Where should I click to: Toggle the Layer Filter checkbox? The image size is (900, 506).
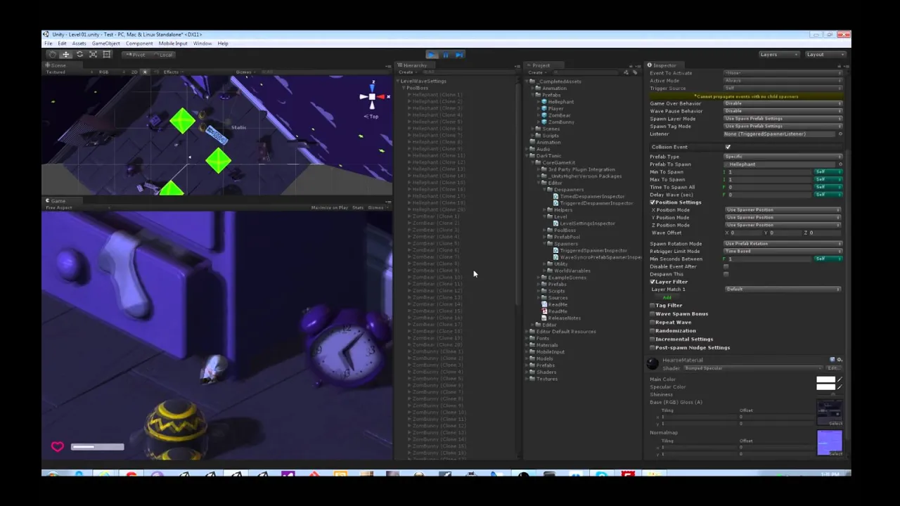(x=652, y=282)
